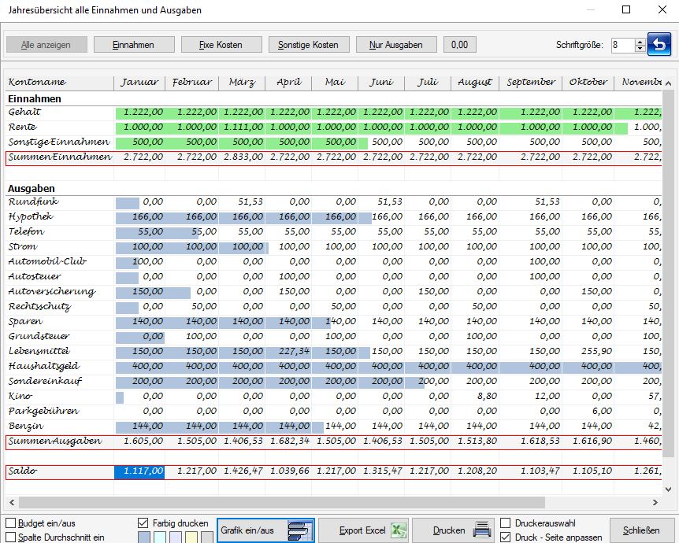Click the Excel icon on Export button
This screenshot has height=543, width=679.
click(399, 530)
